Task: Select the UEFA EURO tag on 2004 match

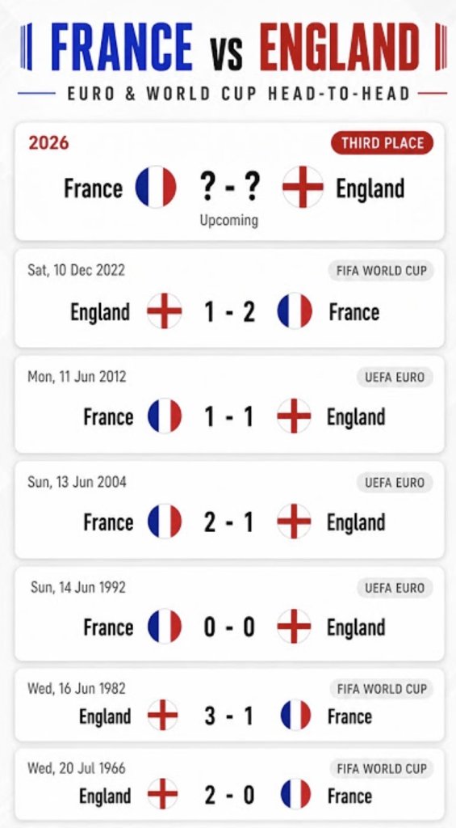Action: pyautogui.click(x=395, y=482)
